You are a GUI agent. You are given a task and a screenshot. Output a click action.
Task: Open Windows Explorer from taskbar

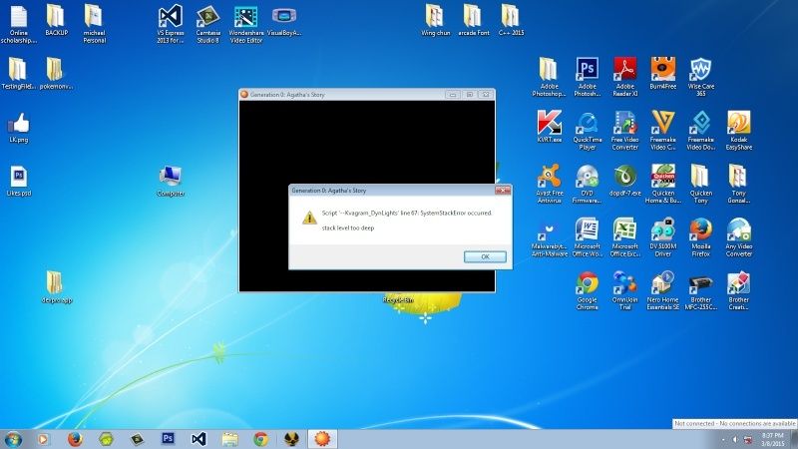(230, 439)
